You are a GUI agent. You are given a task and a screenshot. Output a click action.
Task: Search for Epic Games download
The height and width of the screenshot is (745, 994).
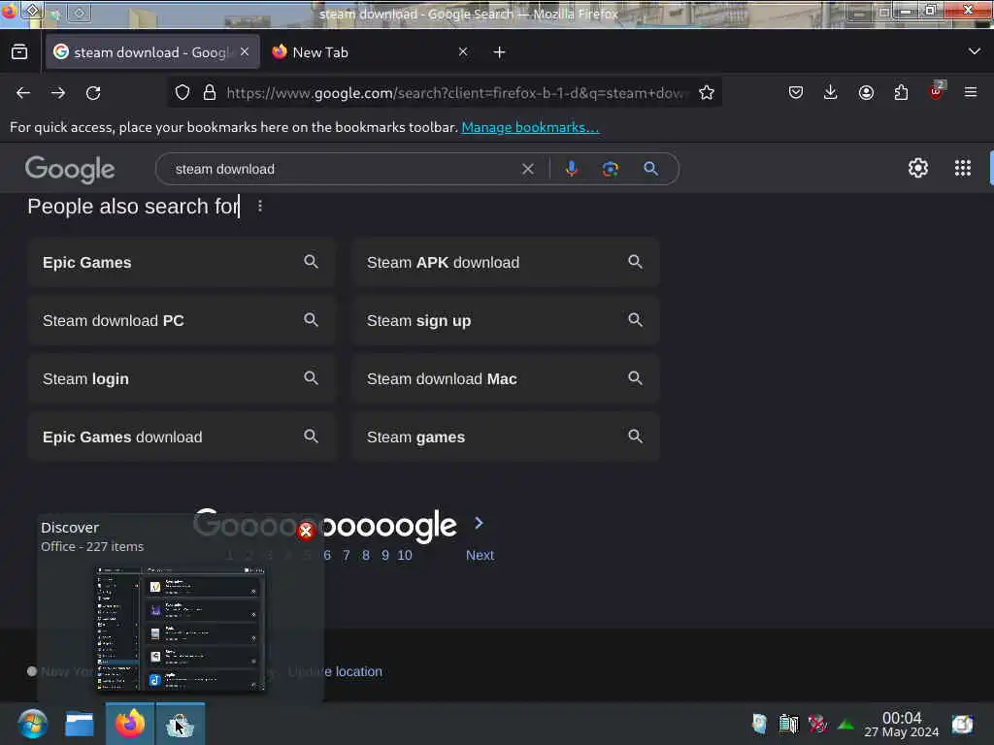(181, 437)
